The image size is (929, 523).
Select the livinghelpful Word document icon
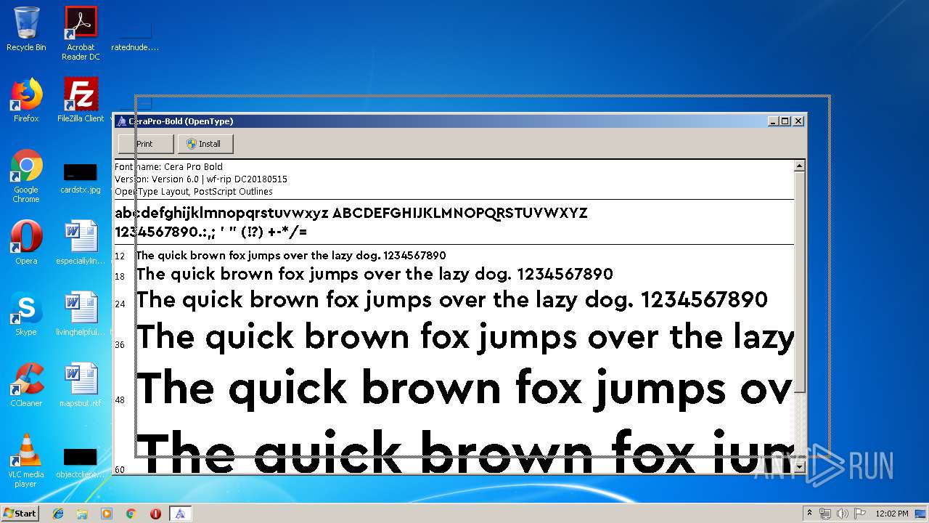click(81, 314)
